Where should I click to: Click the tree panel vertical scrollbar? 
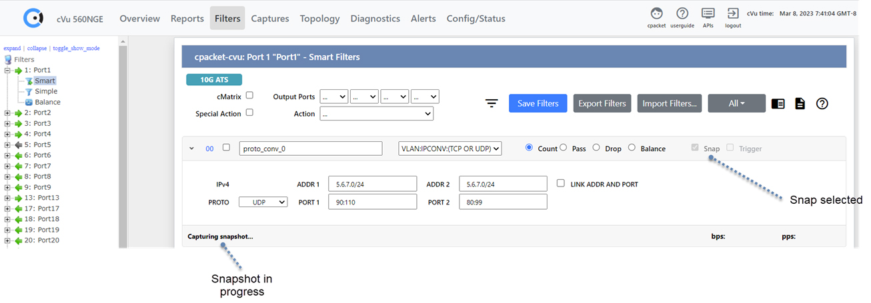click(x=123, y=143)
